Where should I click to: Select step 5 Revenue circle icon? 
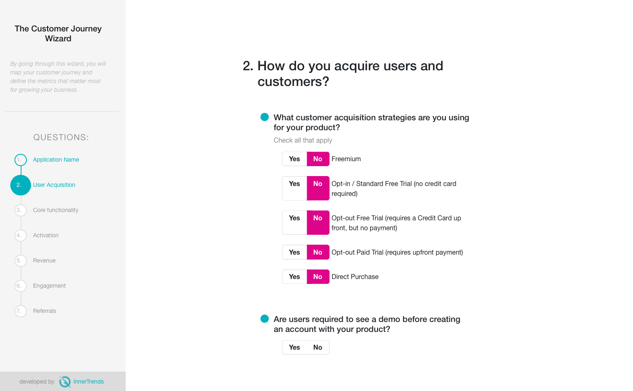click(x=20, y=261)
